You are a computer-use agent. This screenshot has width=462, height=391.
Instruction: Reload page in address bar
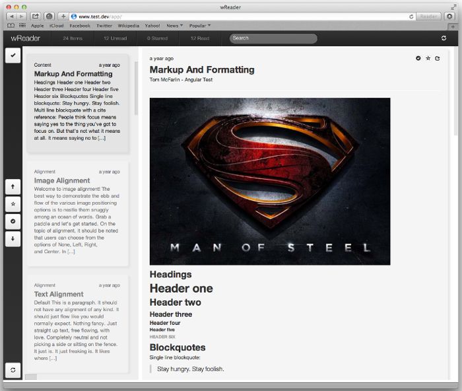point(411,17)
